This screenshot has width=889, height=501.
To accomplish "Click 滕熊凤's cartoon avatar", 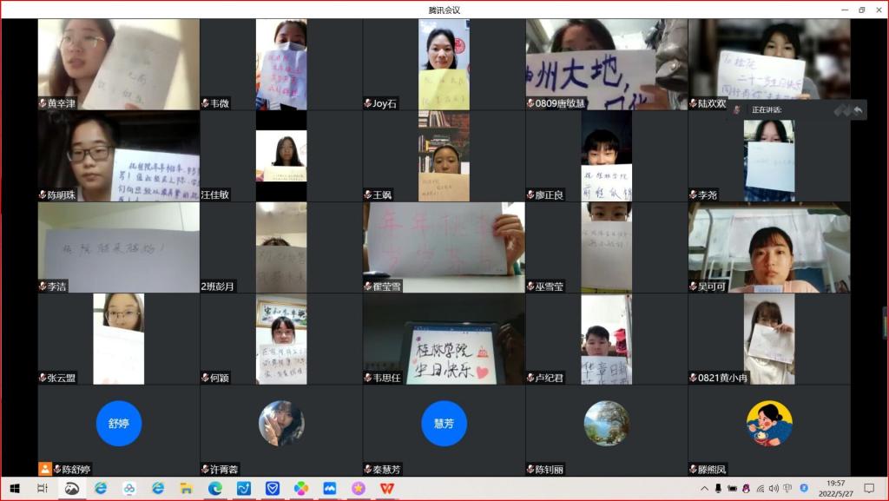I will pos(769,424).
